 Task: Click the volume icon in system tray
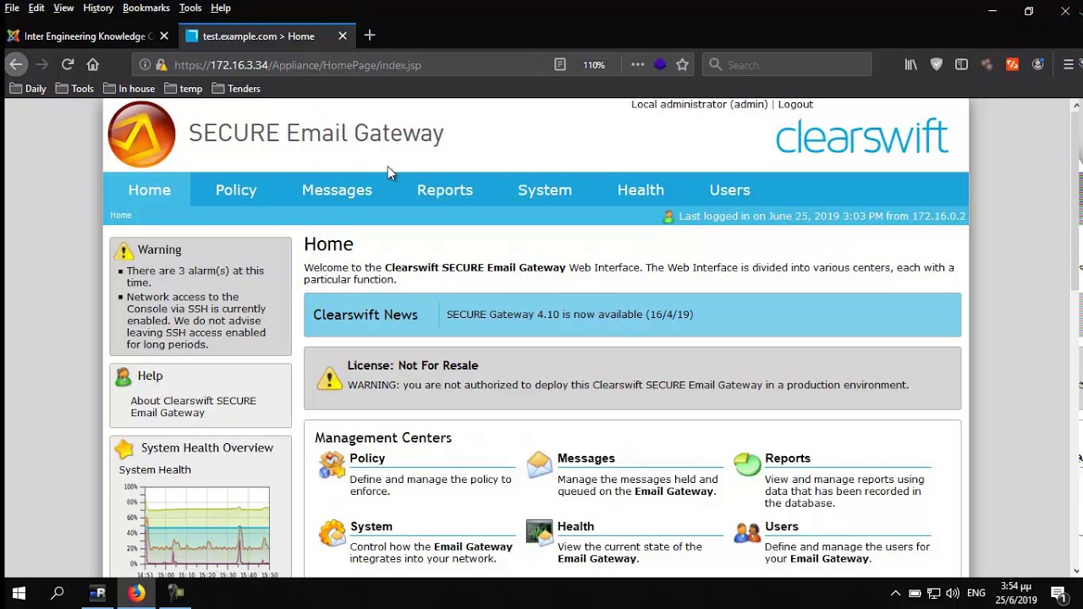coord(954,593)
